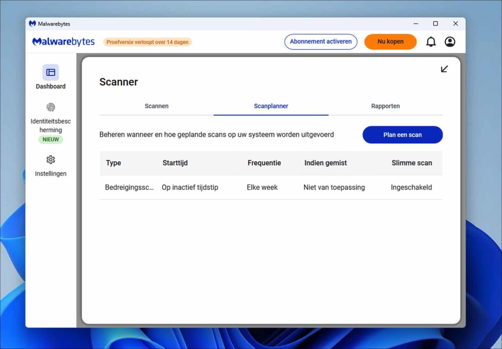Screen dimensions: 502x349
Task: Collapse the Scanner panel with arrow icon
Action: (444, 69)
